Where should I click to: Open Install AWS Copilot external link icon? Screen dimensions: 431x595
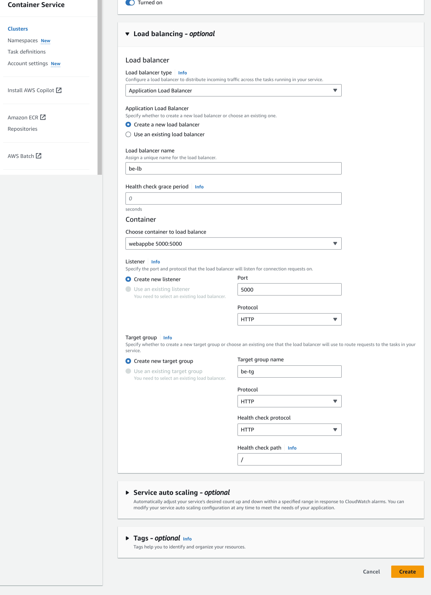click(x=59, y=90)
